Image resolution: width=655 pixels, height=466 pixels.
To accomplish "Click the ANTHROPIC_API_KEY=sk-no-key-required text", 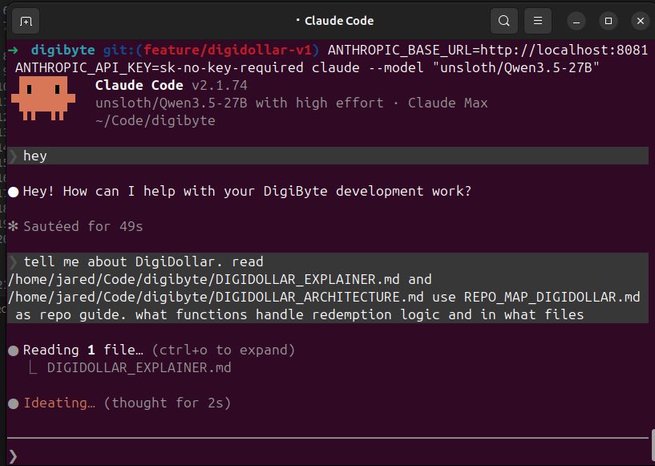I will coord(160,67).
